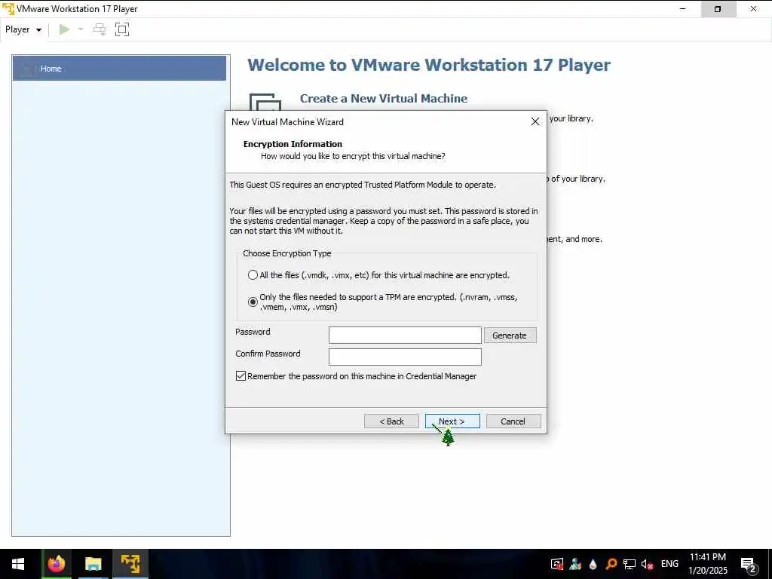This screenshot has height=579, width=772.
Task: Open File Explorer from the taskbar
Action: click(93, 564)
